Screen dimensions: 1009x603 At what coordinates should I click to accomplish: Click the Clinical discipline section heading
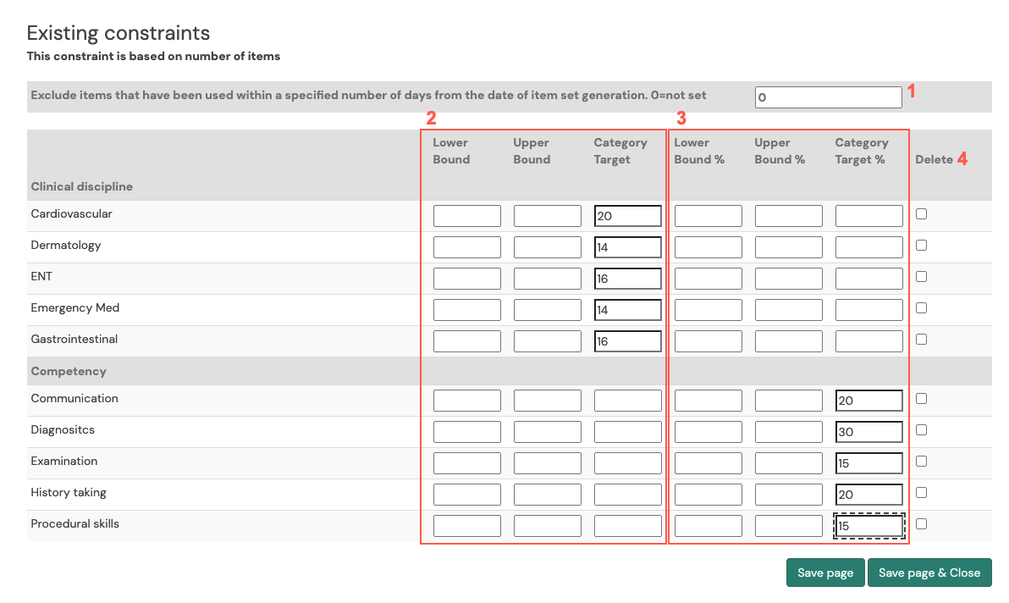coord(82,186)
